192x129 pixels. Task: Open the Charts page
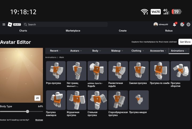click(x=23, y=31)
